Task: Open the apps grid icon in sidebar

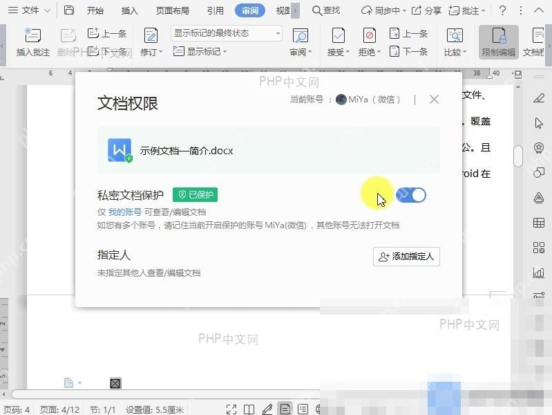Action: click(539, 248)
